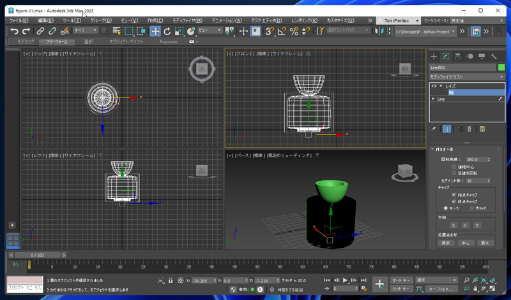Click the Redo arrow icon
The width and height of the screenshot is (511, 300).
pos(26,31)
